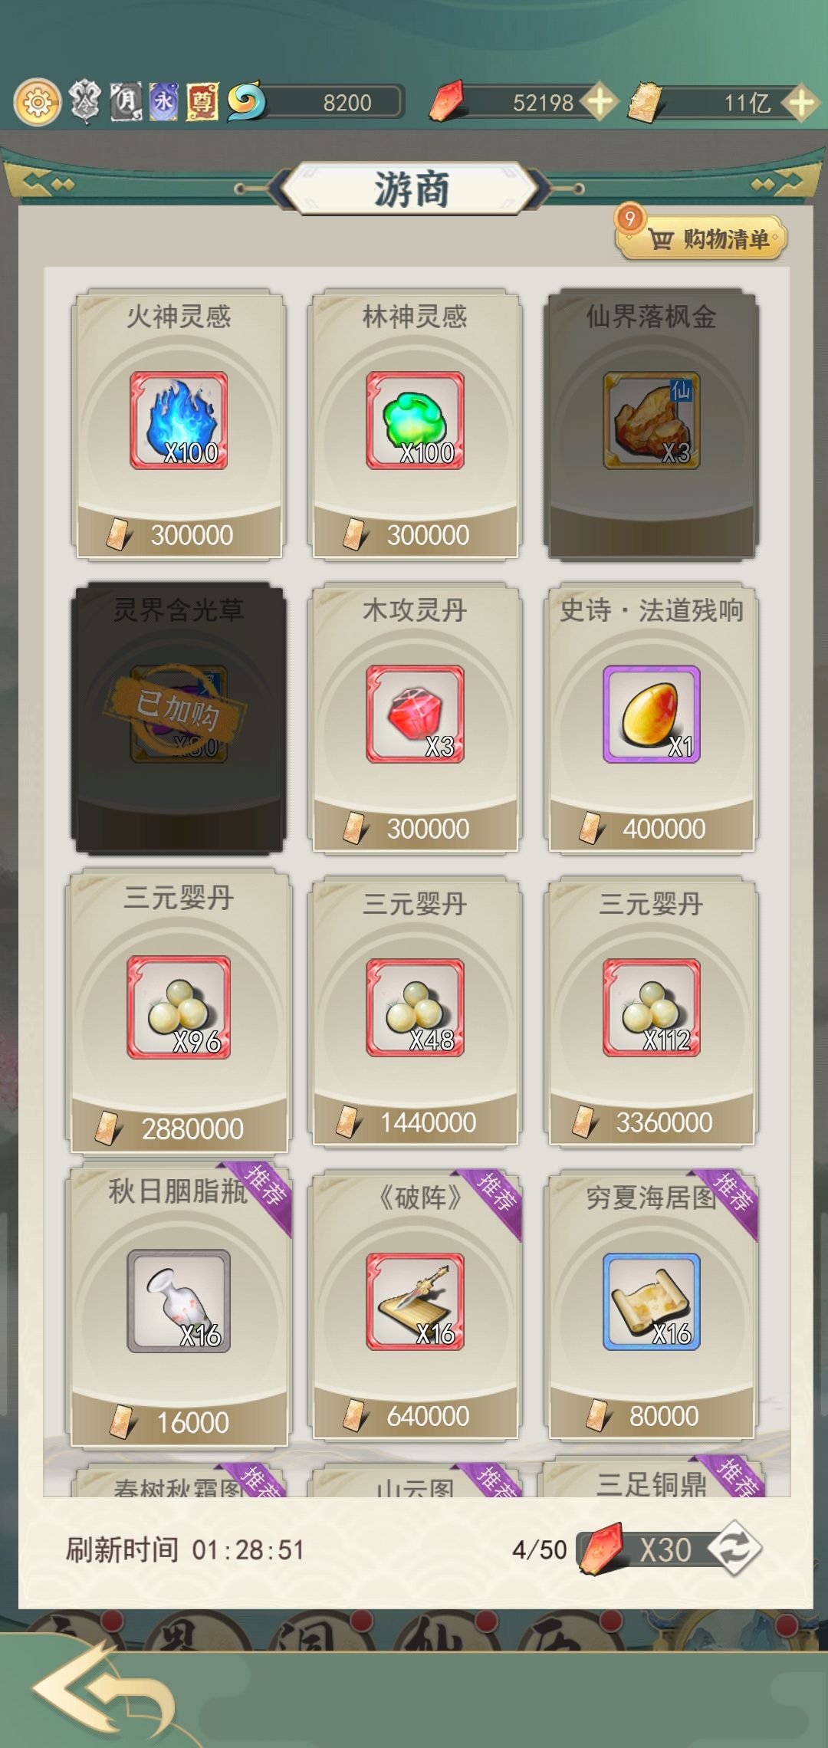Choose 穷夏海居图 scroll item

[651, 1305]
